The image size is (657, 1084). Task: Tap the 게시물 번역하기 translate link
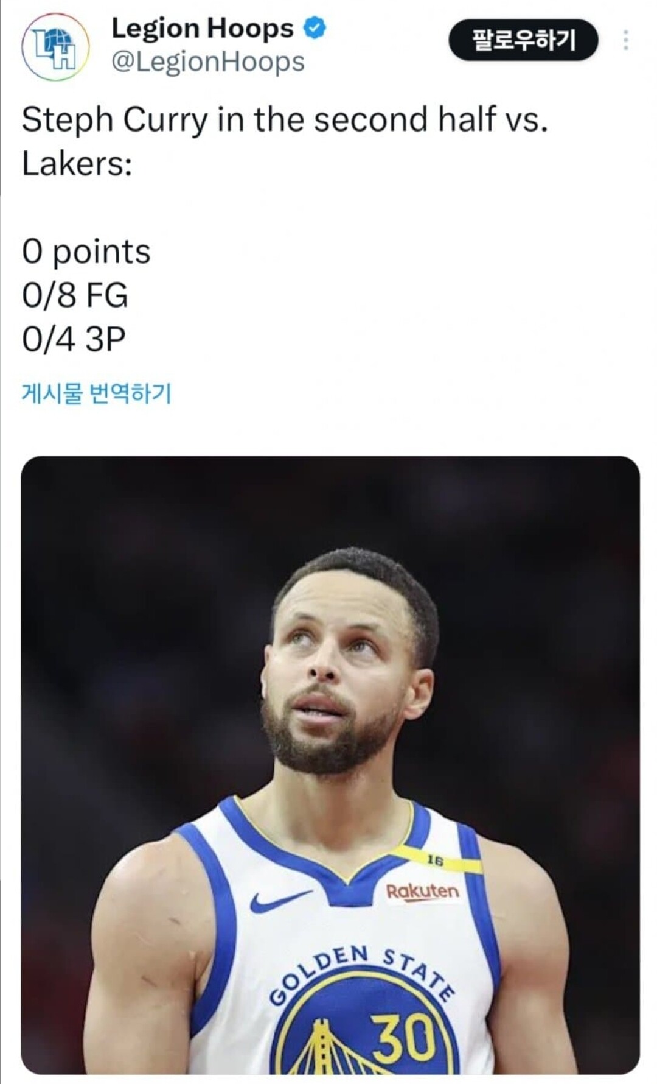point(97,393)
